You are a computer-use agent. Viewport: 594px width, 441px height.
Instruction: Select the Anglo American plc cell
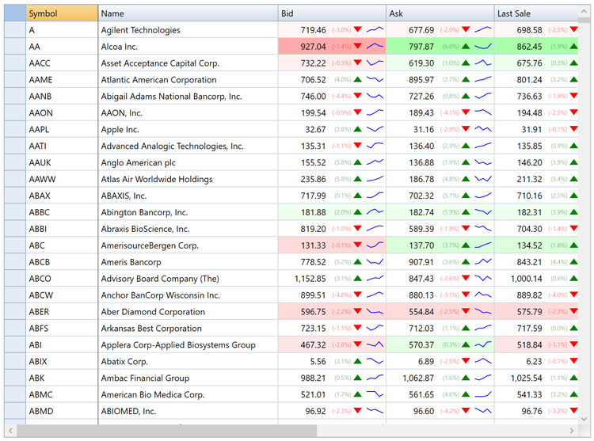[188, 162]
